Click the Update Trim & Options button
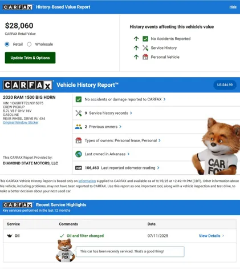Viewport: 240px width, 274px height. click(x=30, y=58)
